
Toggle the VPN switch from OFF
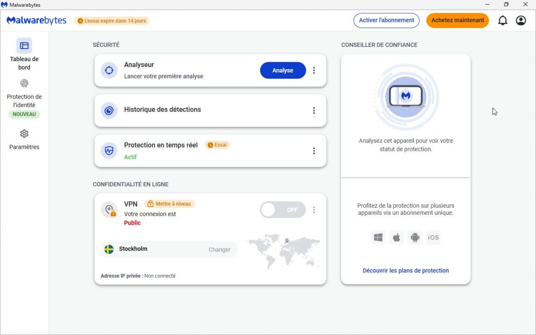coord(283,209)
